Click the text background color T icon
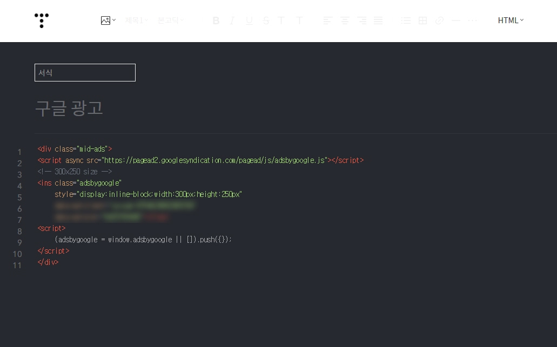This screenshot has width=557, height=347. [299, 21]
